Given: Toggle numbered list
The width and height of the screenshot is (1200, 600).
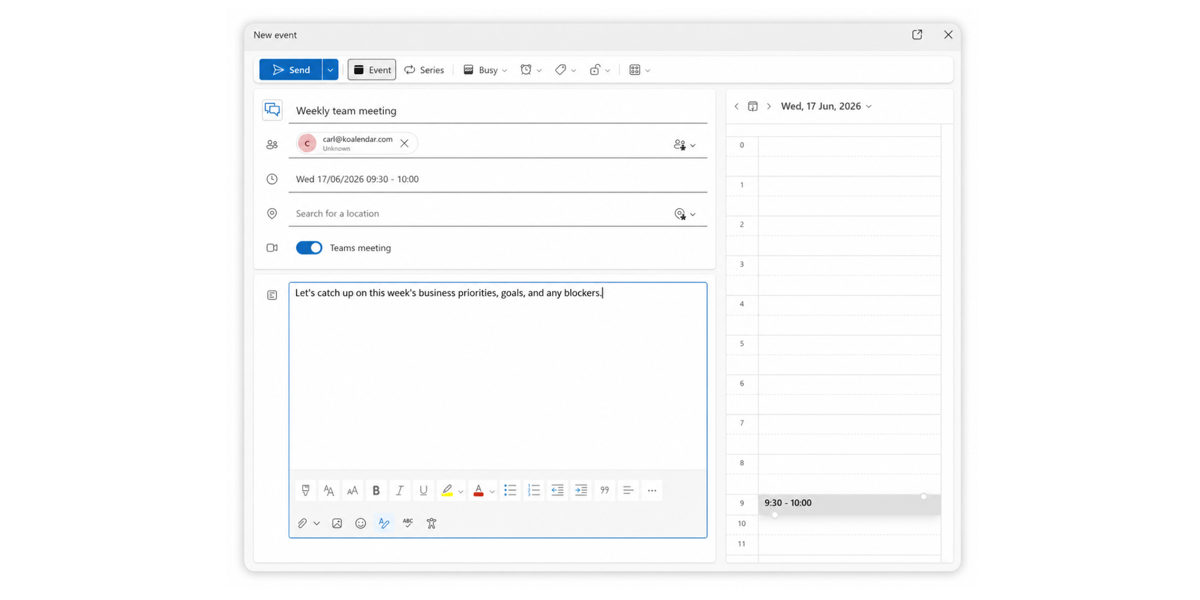Looking at the screenshot, I should pos(533,490).
